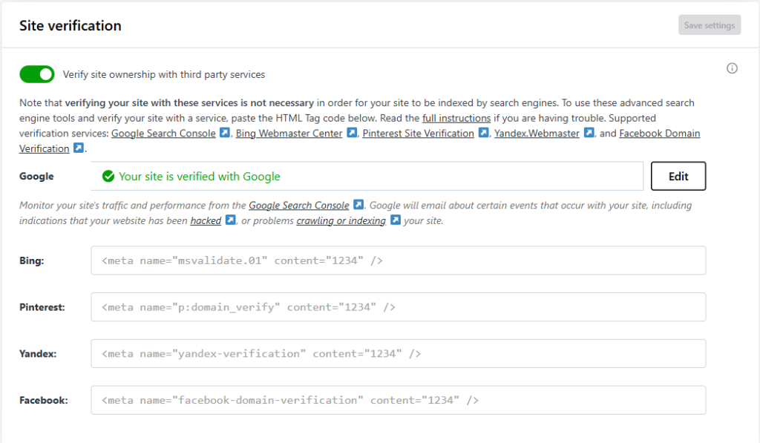Click the green checkmark verified icon

point(108,177)
